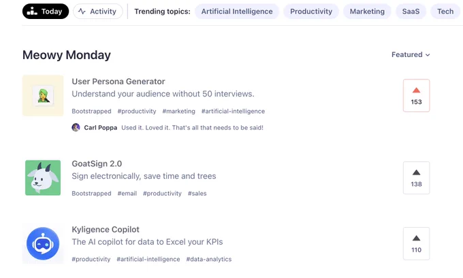This screenshot has height=278, width=463.
Task: Click the #sales tag
Action: (197, 194)
